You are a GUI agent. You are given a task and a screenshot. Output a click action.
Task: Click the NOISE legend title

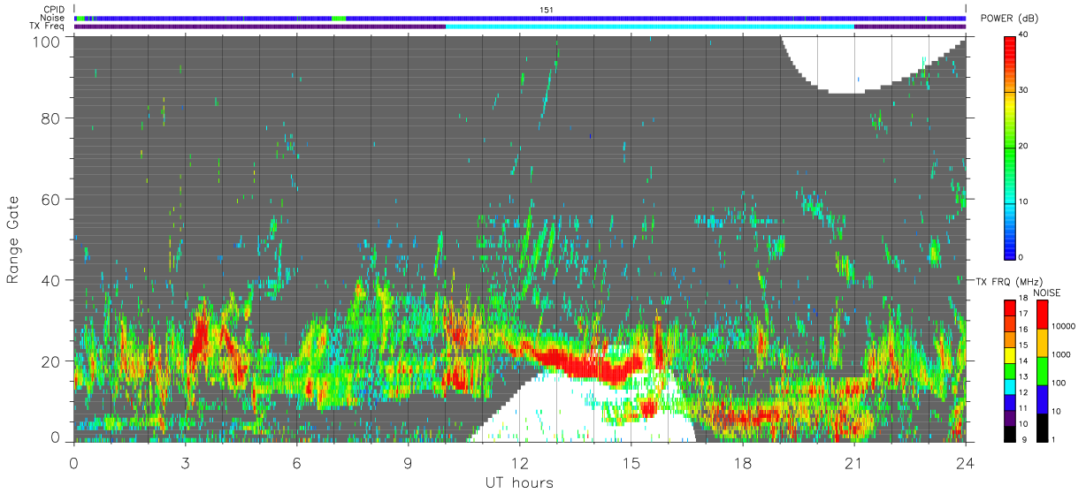[1046, 292]
